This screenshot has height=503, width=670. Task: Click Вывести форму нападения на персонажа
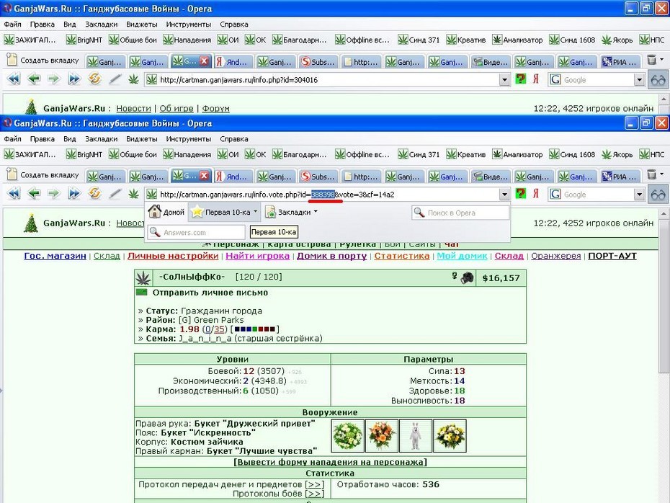(330, 462)
